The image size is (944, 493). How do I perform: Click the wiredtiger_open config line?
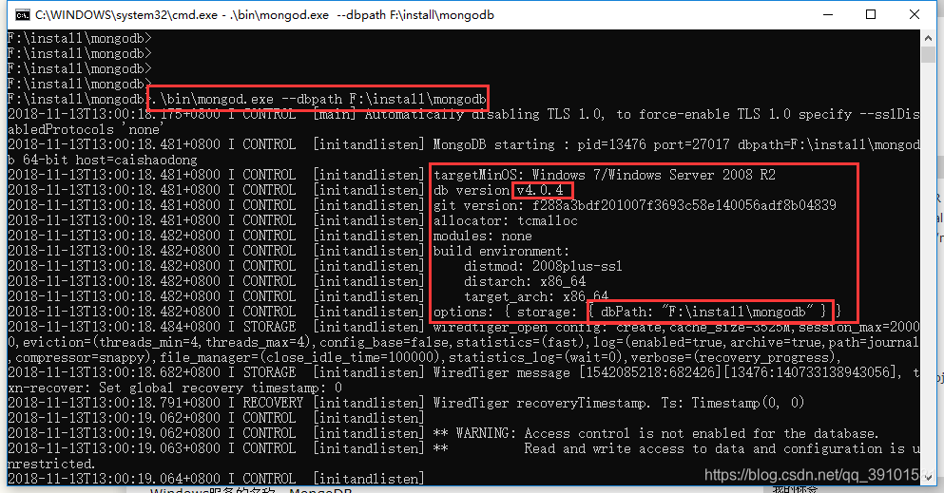coord(676,327)
